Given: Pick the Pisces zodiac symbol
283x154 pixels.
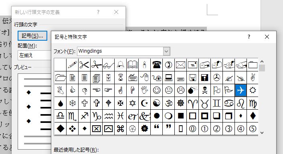Looking at the screenshot, I should 120,116.
